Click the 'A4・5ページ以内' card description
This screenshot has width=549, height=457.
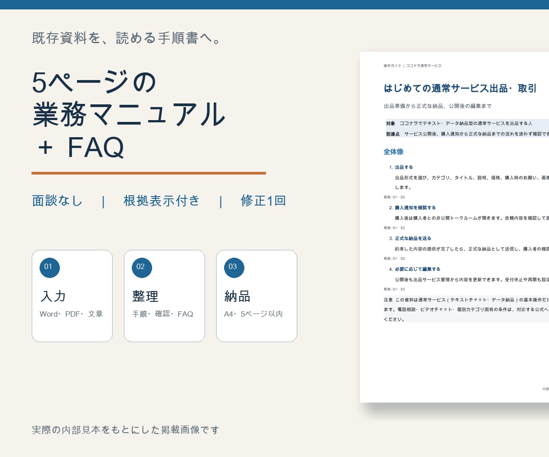[253, 314]
